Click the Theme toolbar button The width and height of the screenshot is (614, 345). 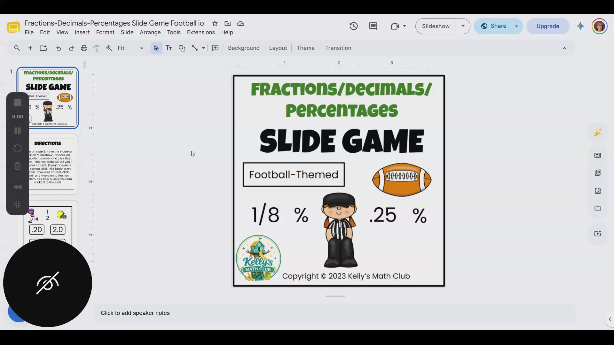click(x=305, y=48)
